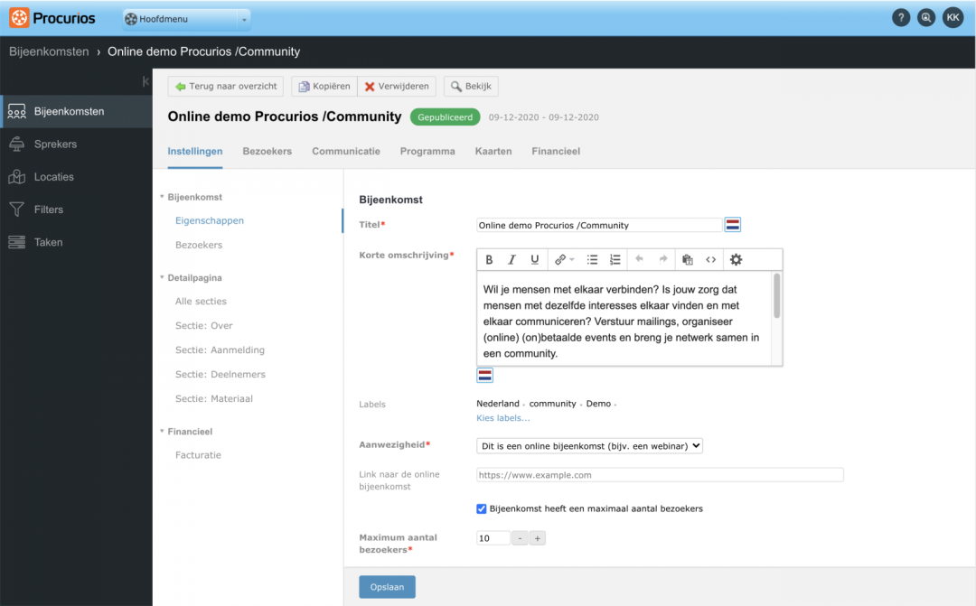Click the Locaties map icon

(17, 177)
